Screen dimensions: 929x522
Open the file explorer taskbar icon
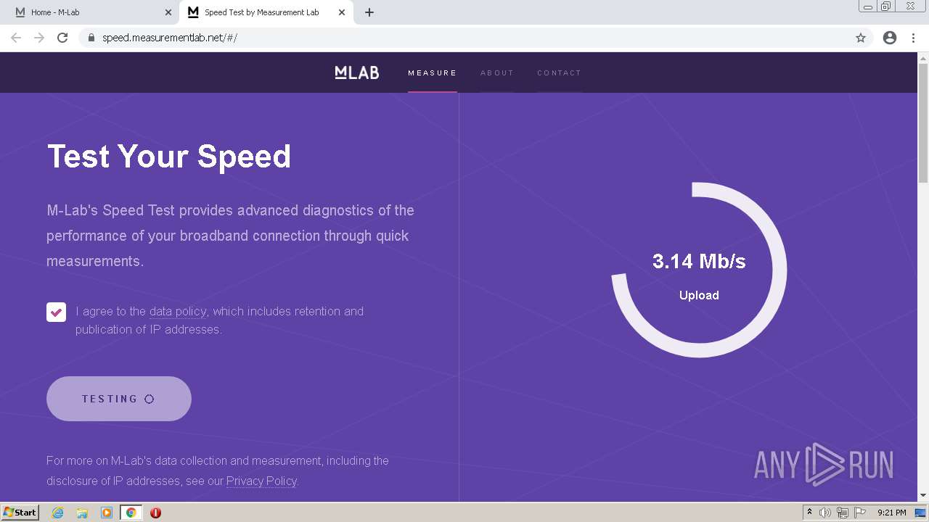[82, 513]
